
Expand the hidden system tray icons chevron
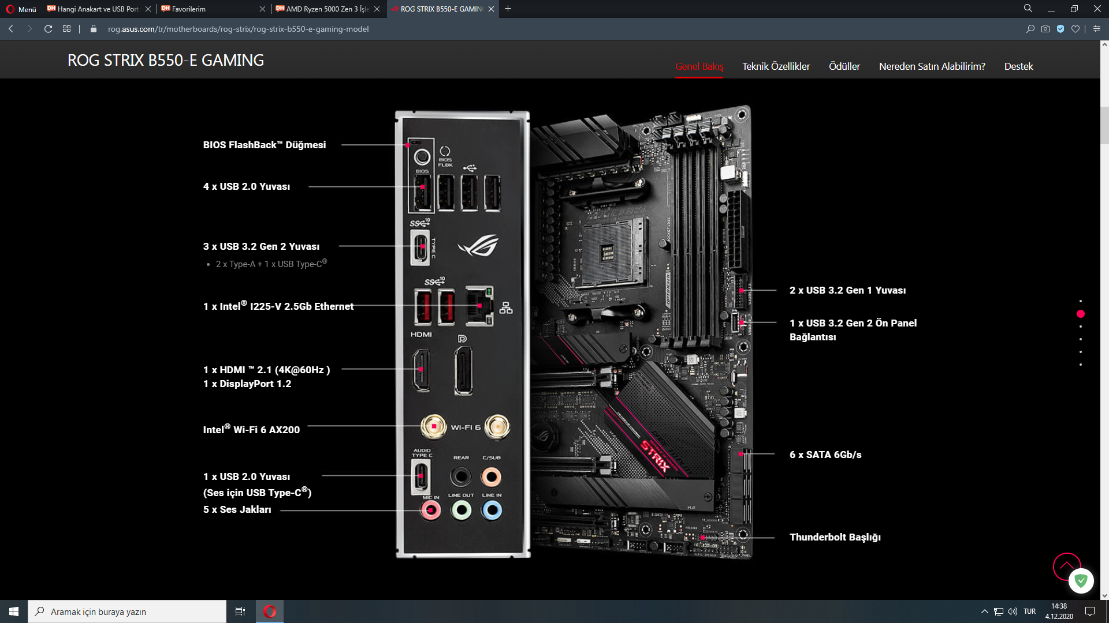click(x=984, y=611)
